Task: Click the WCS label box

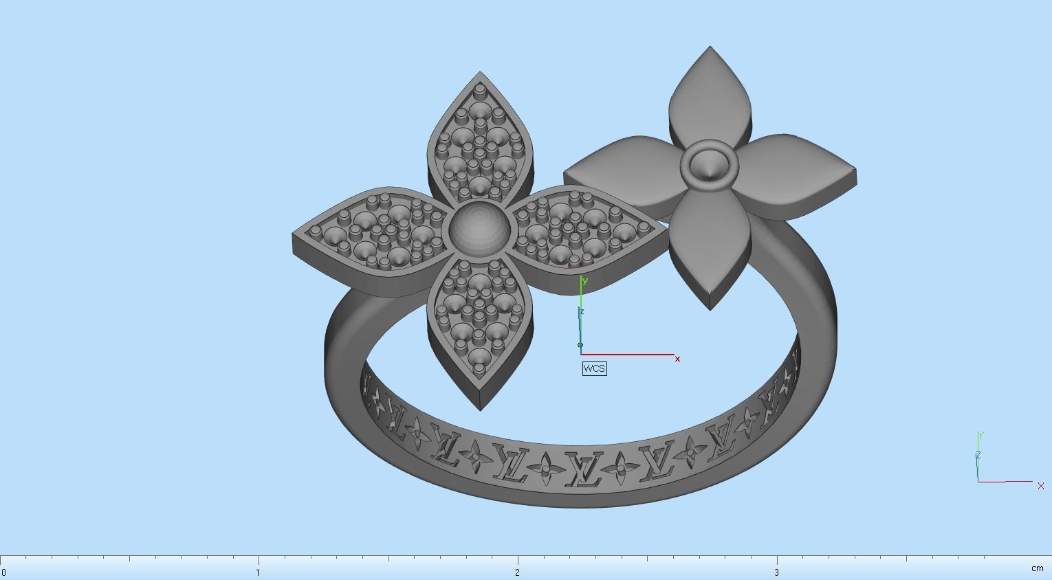Action: (594, 368)
